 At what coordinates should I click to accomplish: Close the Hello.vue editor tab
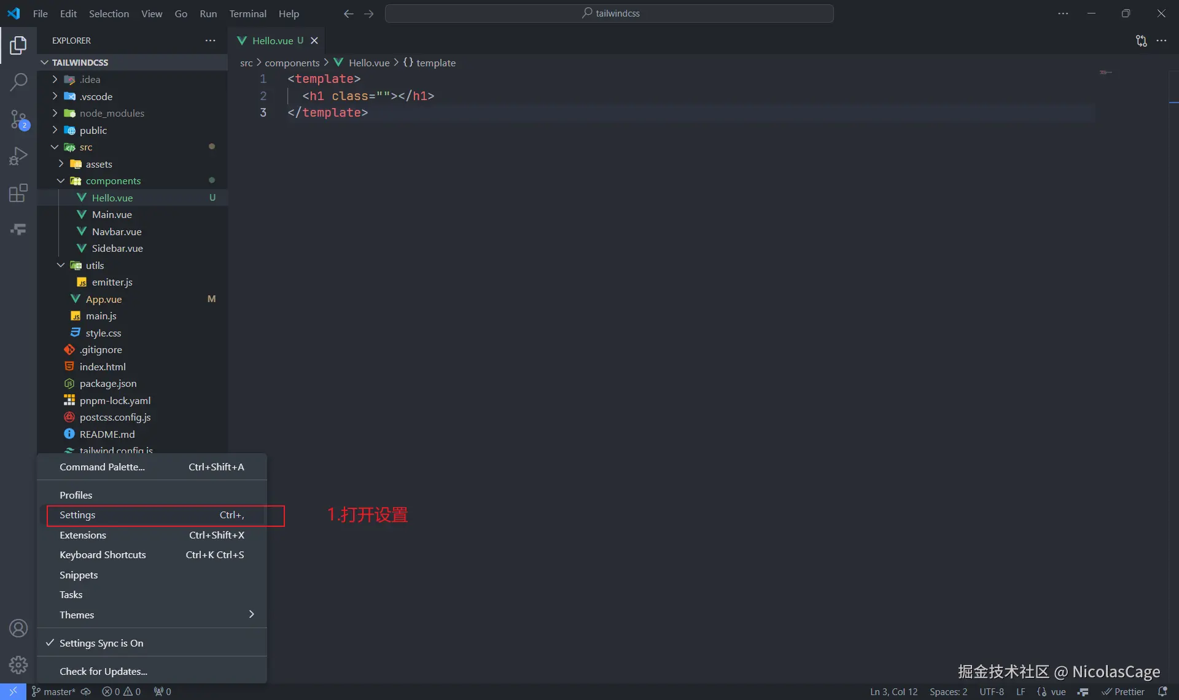pyautogui.click(x=314, y=41)
